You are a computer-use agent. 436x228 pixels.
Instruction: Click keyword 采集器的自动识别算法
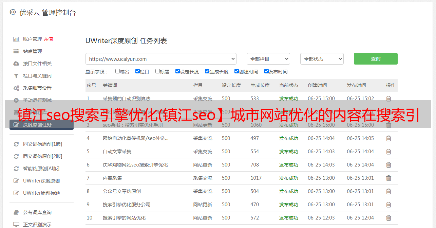(127, 99)
